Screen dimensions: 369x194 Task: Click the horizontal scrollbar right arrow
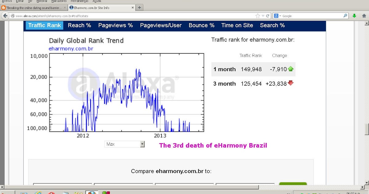pyautogui.click(x=362, y=187)
